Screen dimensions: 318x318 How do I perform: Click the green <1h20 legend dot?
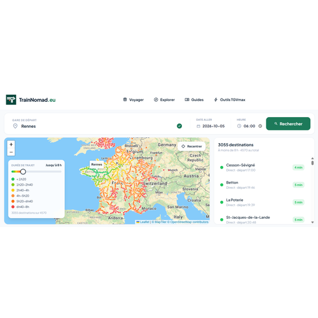pos(13,179)
